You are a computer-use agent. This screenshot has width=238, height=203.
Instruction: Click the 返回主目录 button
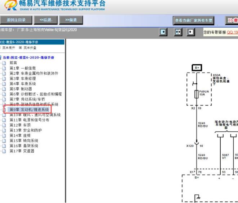[x=16, y=20]
